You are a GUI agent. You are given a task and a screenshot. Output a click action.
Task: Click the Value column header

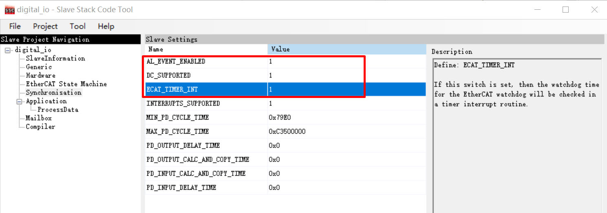tap(347, 49)
